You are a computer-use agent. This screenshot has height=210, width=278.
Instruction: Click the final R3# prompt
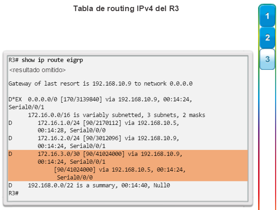tap(13, 193)
